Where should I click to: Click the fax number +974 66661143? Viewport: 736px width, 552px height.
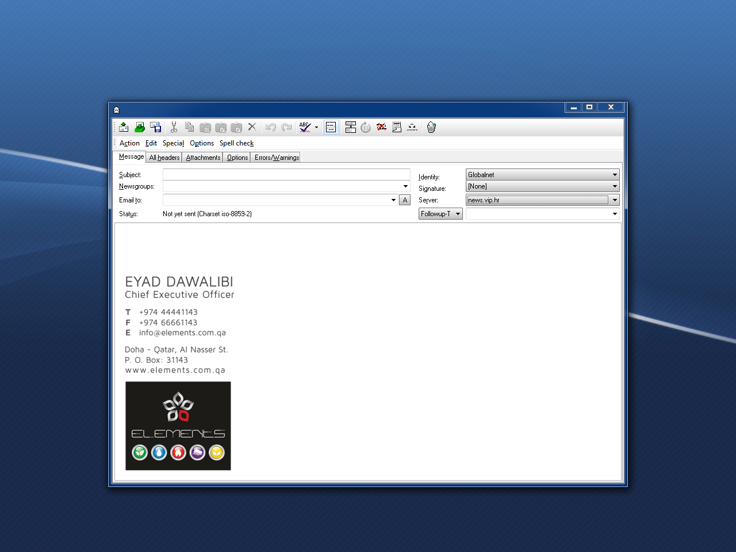pos(168,323)
